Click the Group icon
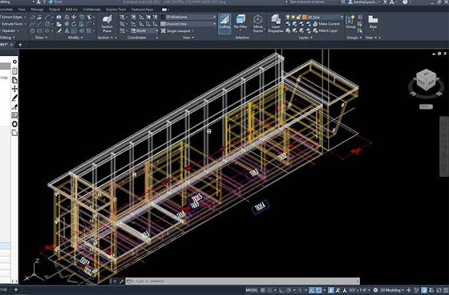The image size is (449, 295). click(351, 22)
